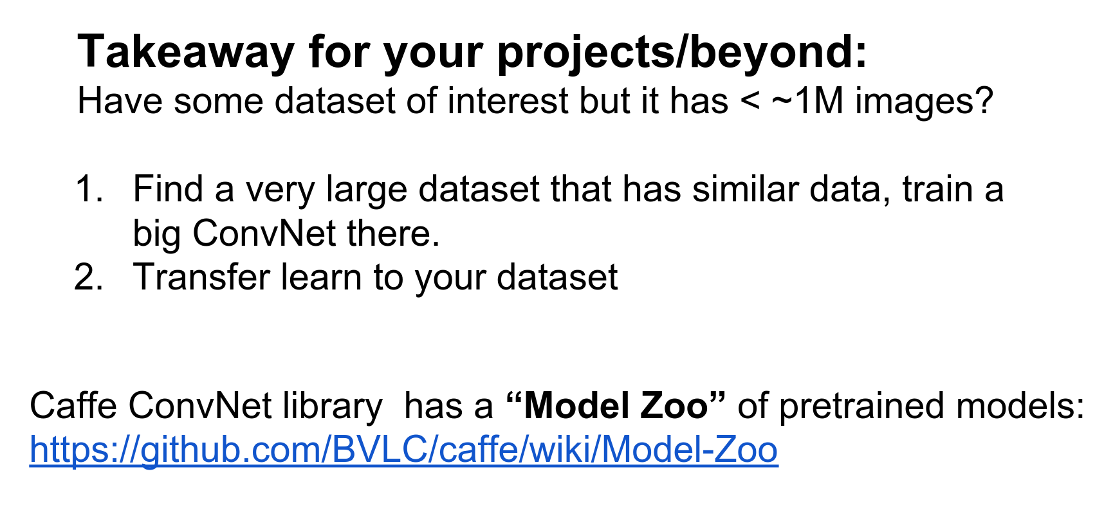This screenshot has width=1095, height=514.
Task: Click the word "Takeaway" in the heading
Action: pos(186,51)
